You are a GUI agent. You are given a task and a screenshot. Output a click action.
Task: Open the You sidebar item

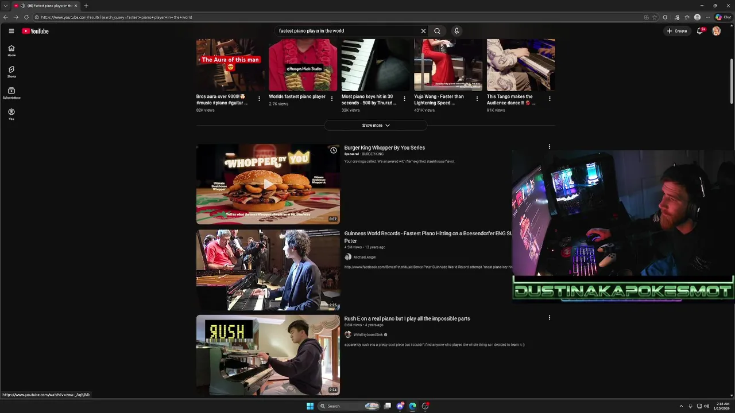click(x=11, y=115)
